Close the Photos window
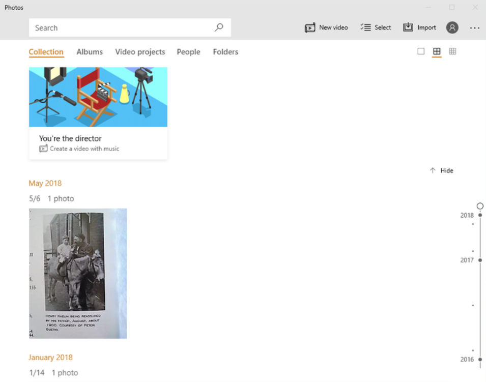Image resolution: width=486 pixels, height=382 pixels. coord(475,8)
